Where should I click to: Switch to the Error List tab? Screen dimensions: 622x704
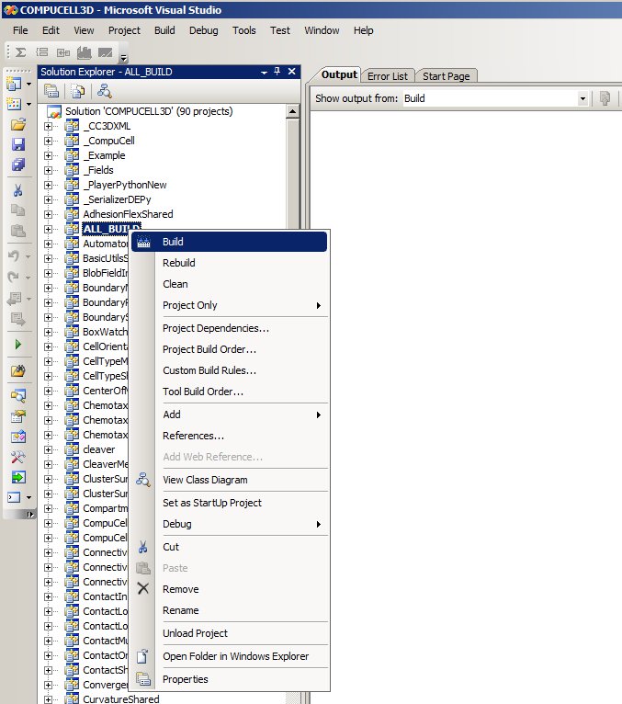click(x=387, y=76)
